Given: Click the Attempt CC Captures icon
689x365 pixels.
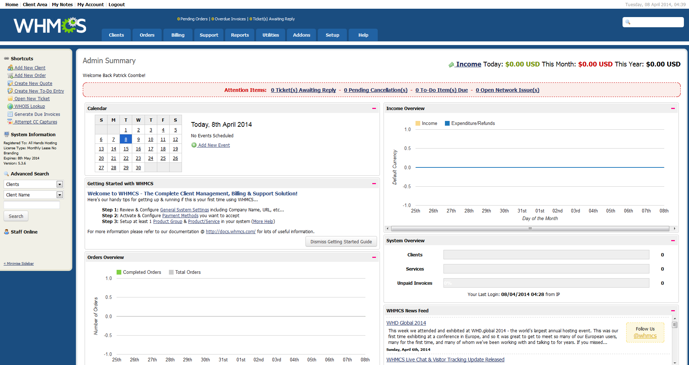Looking at the screenshot, I should click(x=10, y=122).
